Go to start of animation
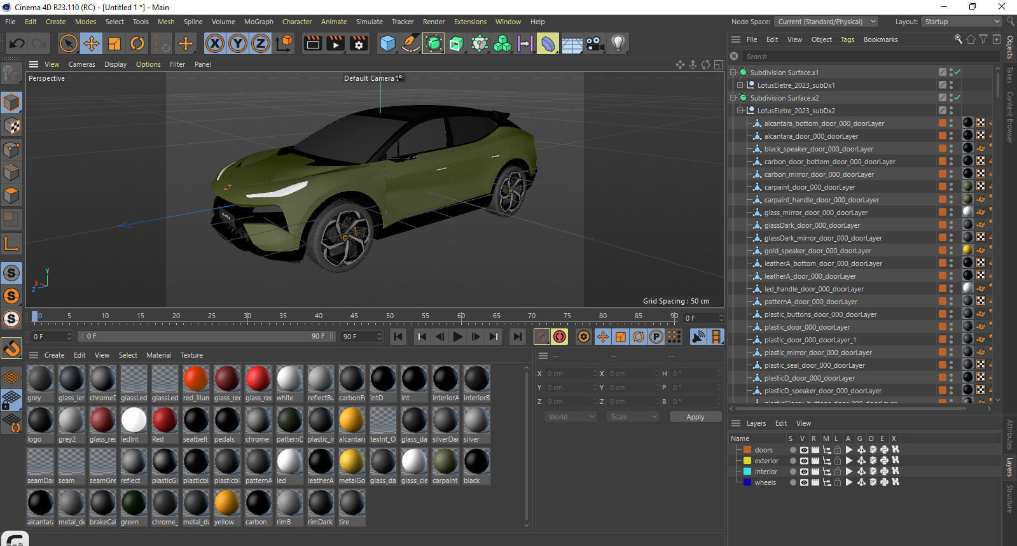Image resolution: width=1017 pixels, height=546 pixels. coord(398,337)
